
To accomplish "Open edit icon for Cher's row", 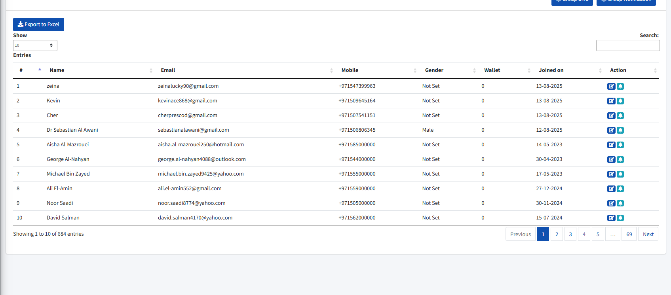I will (x=611, y=115).
